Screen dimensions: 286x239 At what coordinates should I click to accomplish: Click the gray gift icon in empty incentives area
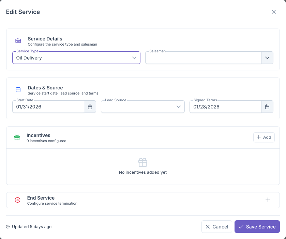tap(143, 162)
